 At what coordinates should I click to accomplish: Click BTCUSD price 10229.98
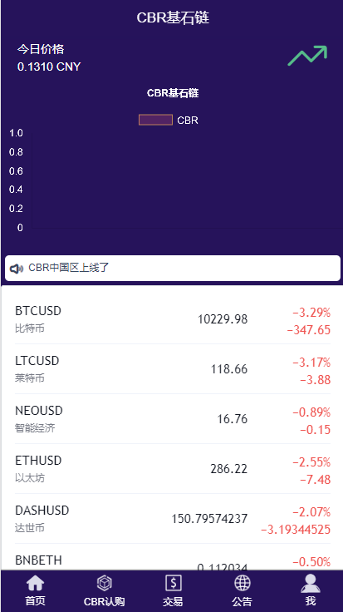[x=223, y=319]
